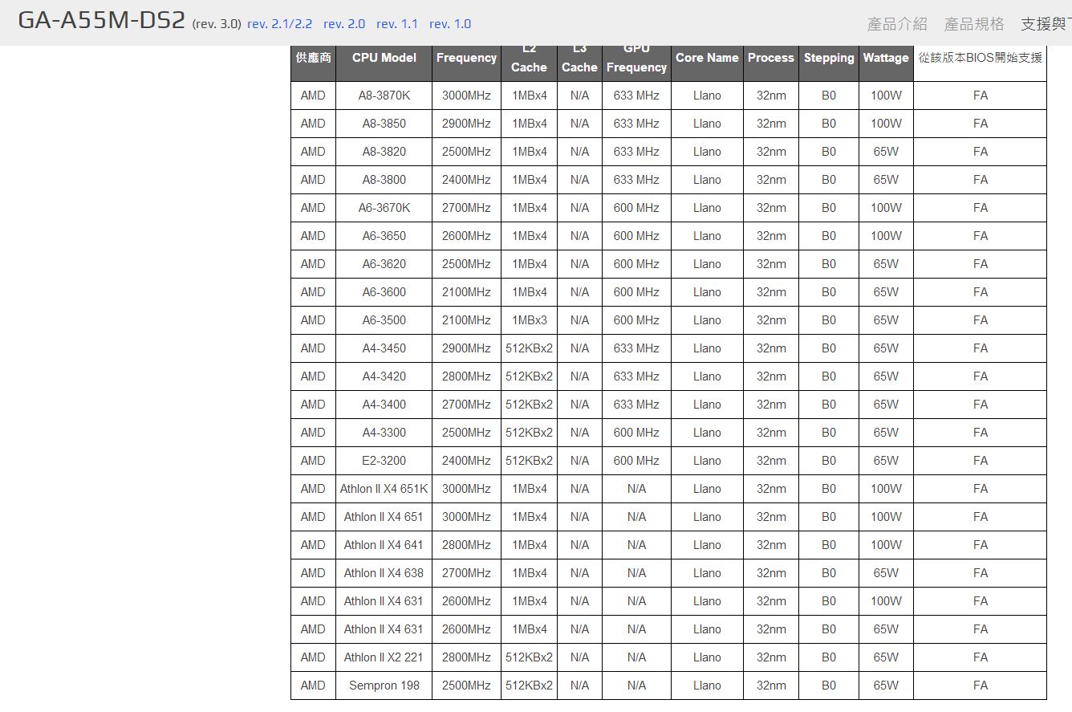Click the Wattage column header
This screenshot has width=1072, height=712.
click(x=886, y=58)
